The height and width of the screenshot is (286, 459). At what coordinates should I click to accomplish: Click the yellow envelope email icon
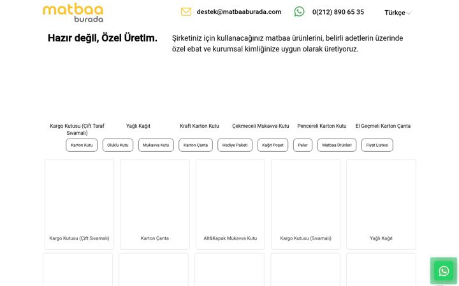pos(186,12)
